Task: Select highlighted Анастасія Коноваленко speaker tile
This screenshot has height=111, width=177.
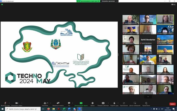Action: pos(165,20)
